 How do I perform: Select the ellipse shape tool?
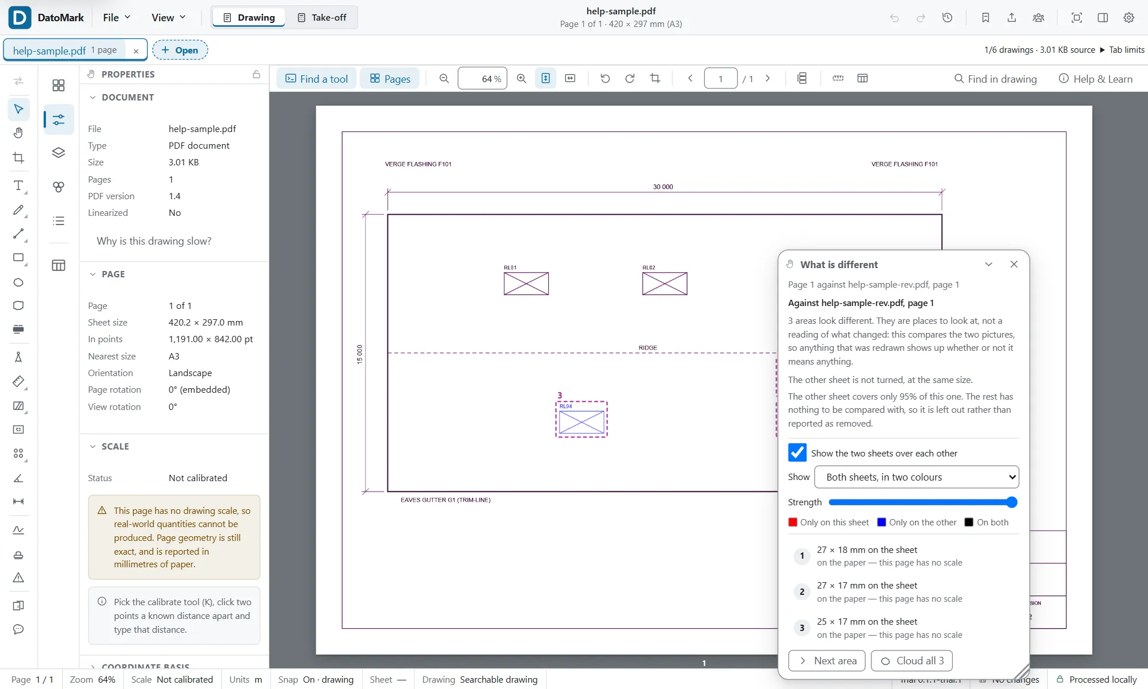click(18, 282)
